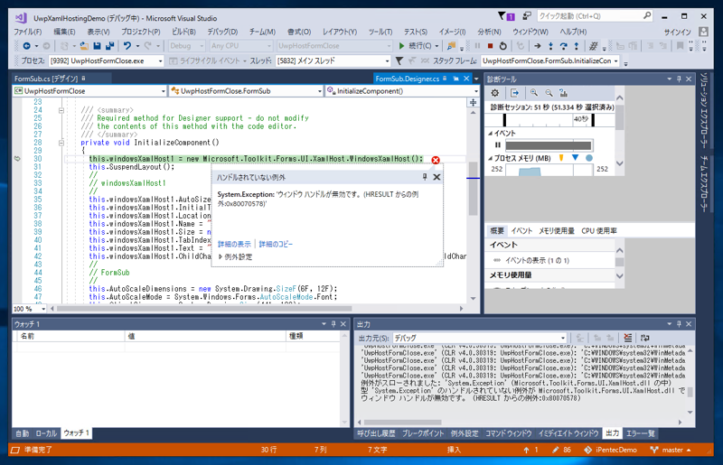Switch to the ブレークポイント tab
This screenshot has width=723, height=465.
coord(423,433)
